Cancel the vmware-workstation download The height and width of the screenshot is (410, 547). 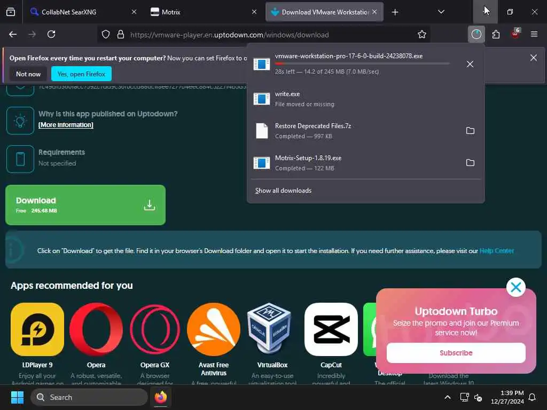click(x=470, y=64)
